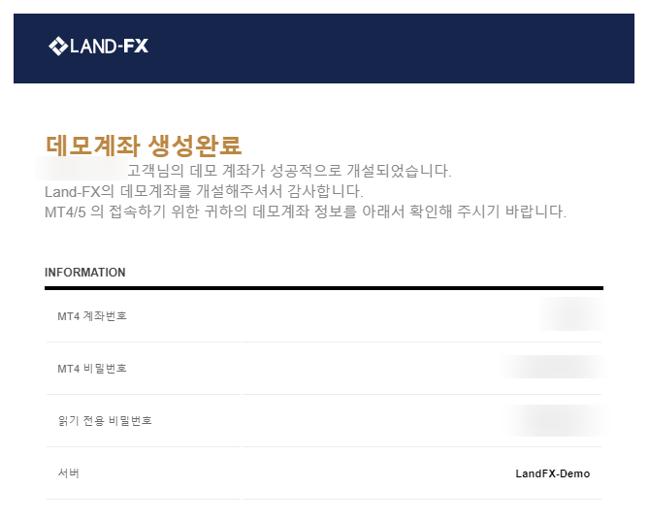Screen dimensions: 650x521
Task: Click the blurred customer name in the greeting
Action: pos(81,169)
